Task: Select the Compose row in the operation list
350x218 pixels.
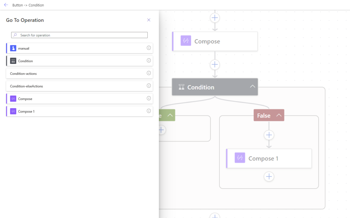Action: point(79,99)
